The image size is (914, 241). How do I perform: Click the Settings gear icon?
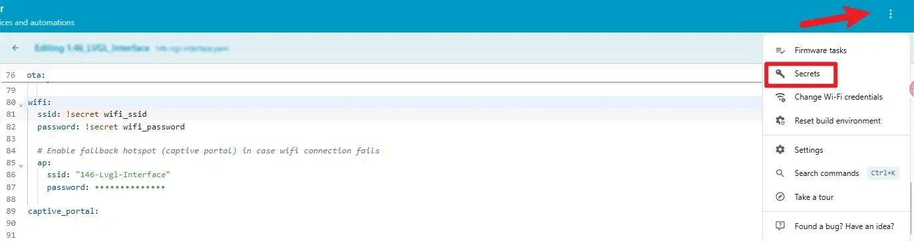(780, 150)
